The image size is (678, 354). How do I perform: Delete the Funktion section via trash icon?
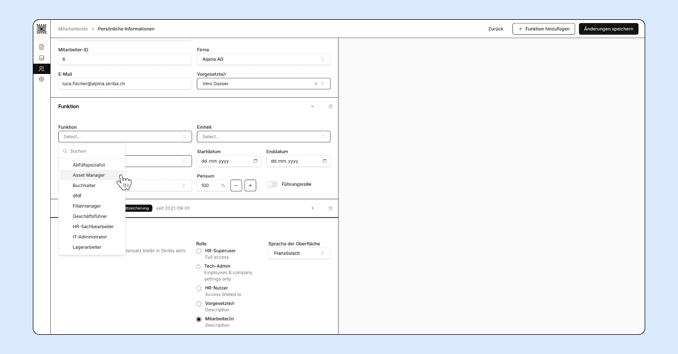331,106
